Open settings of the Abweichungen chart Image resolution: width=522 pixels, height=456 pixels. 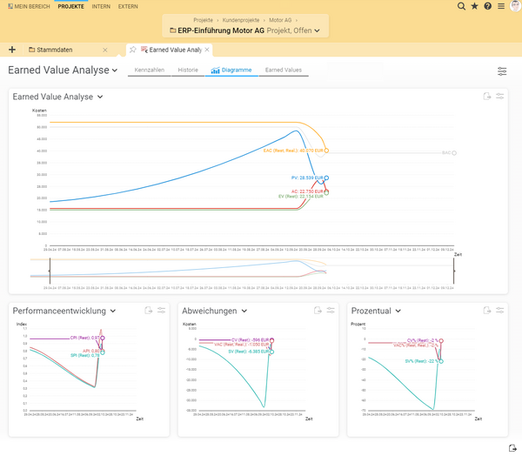[x=331, y=310]
